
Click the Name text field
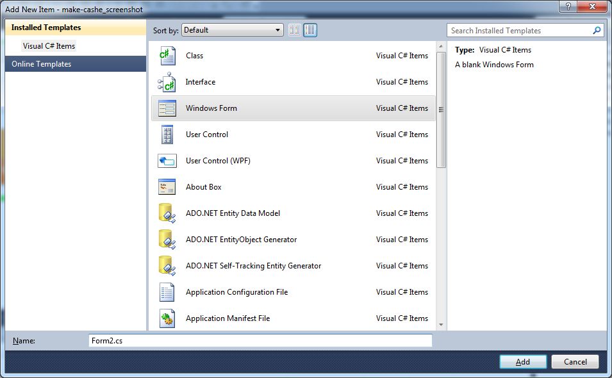[260, 341]
